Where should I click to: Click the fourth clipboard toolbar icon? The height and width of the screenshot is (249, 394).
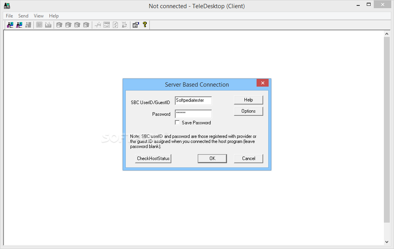click(86, 25)
